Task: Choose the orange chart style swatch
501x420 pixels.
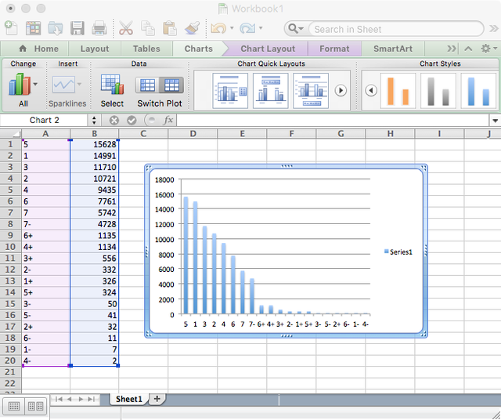Action: (x=398, y=90)
